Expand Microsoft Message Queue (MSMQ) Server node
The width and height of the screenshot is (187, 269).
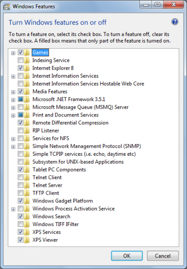13,108
